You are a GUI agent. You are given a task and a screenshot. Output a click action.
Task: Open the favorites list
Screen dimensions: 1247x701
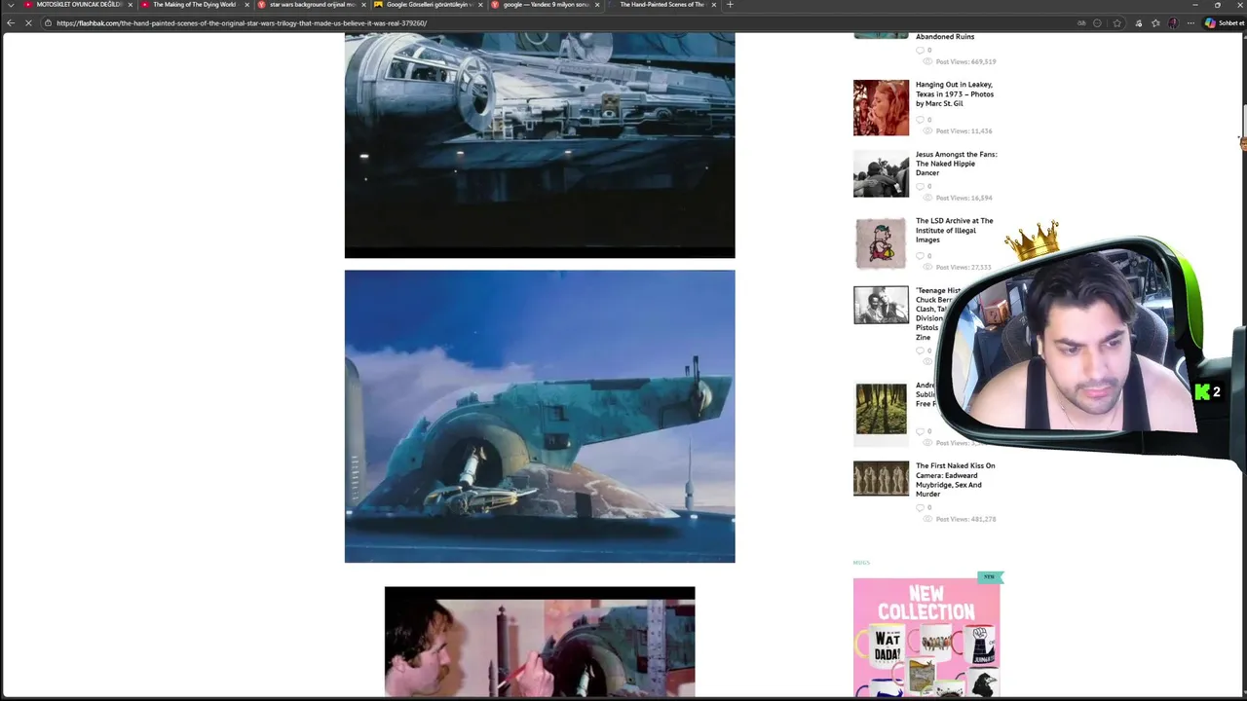pyautogui.click(x=1155, y=23)
